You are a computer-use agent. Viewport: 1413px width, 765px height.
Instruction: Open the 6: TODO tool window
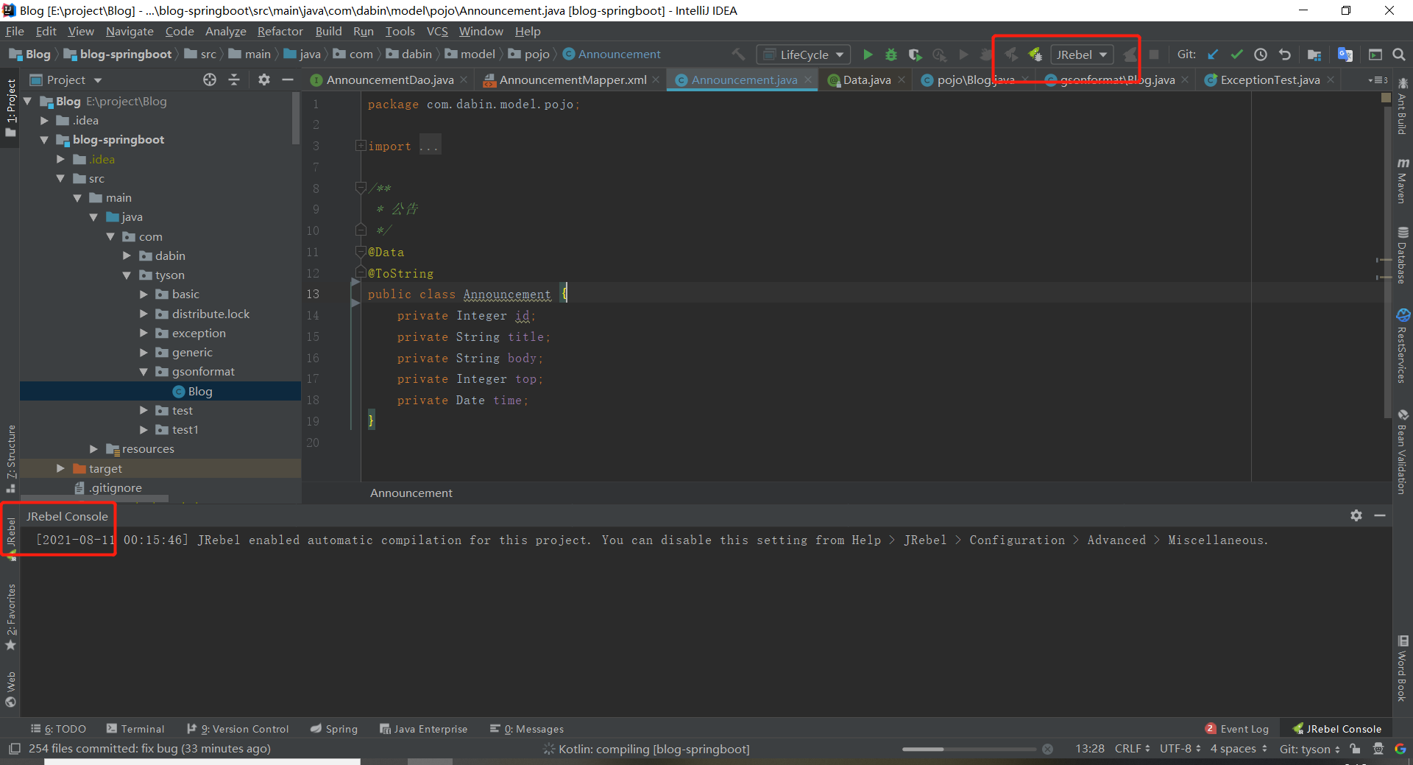(x=59, y=729)
